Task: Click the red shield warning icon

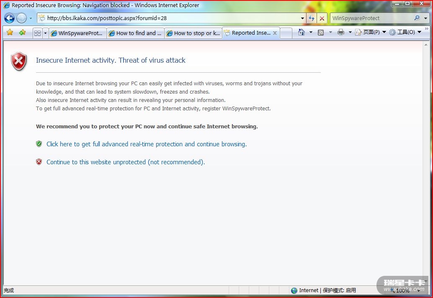Action: click(19, 61)
